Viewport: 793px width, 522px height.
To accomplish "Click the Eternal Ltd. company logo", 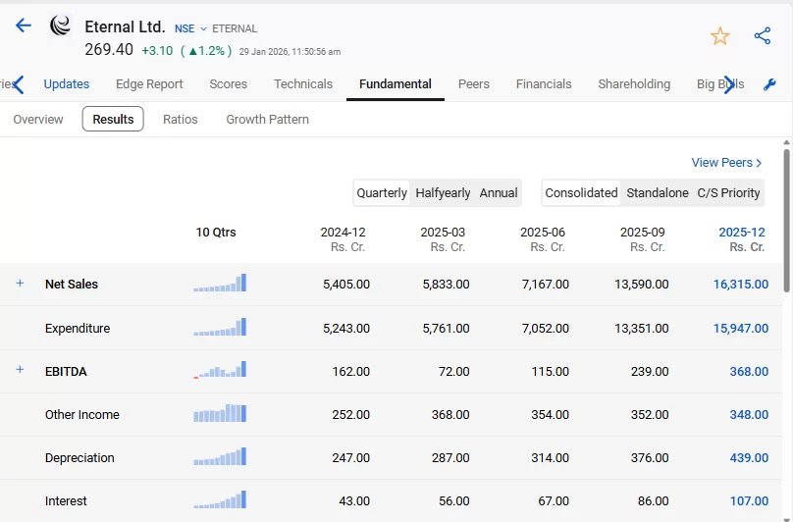I will pos(61,26).
